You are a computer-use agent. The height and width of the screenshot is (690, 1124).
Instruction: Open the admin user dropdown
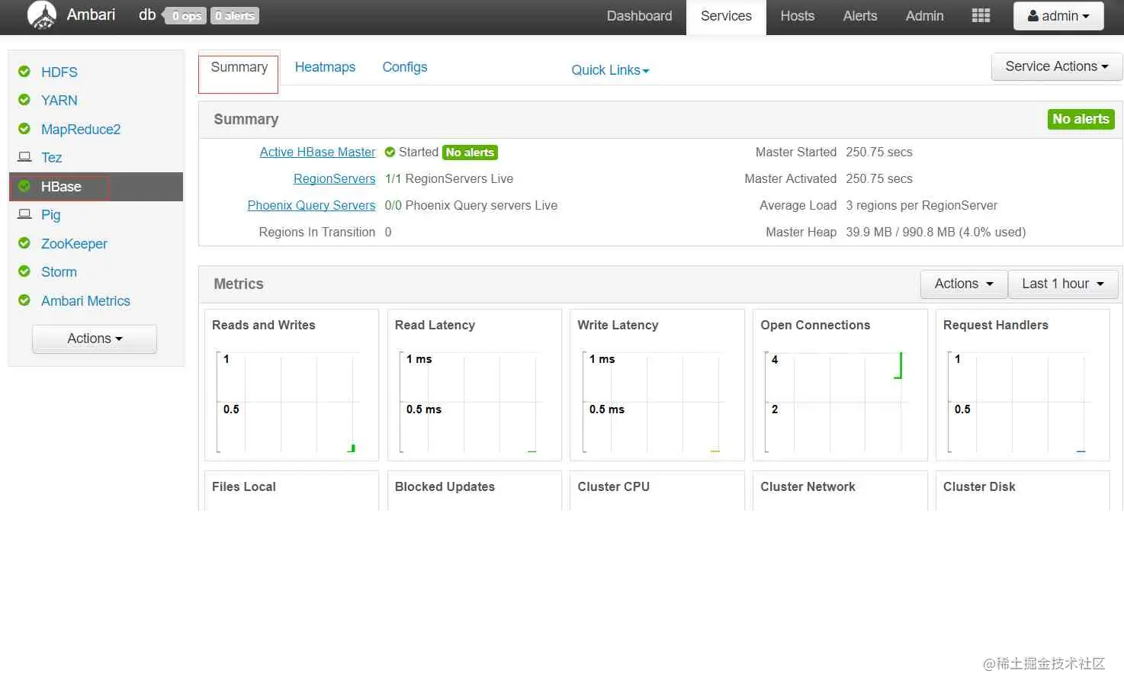tap(1058, 16)
